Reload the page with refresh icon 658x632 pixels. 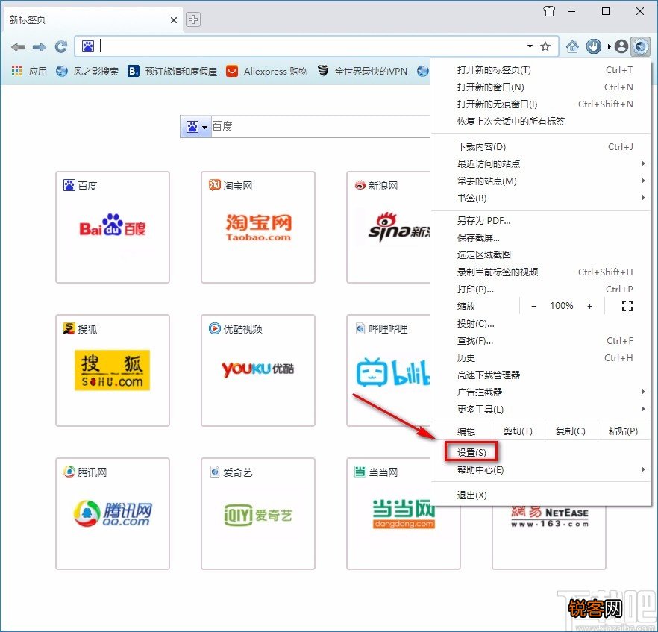pos(61,46)
